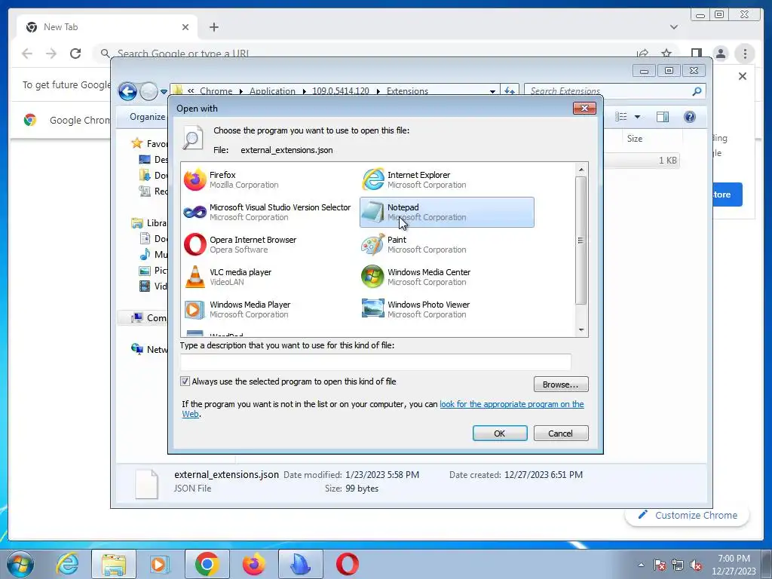Open a new Chrome tab

[x=213, y=27]
